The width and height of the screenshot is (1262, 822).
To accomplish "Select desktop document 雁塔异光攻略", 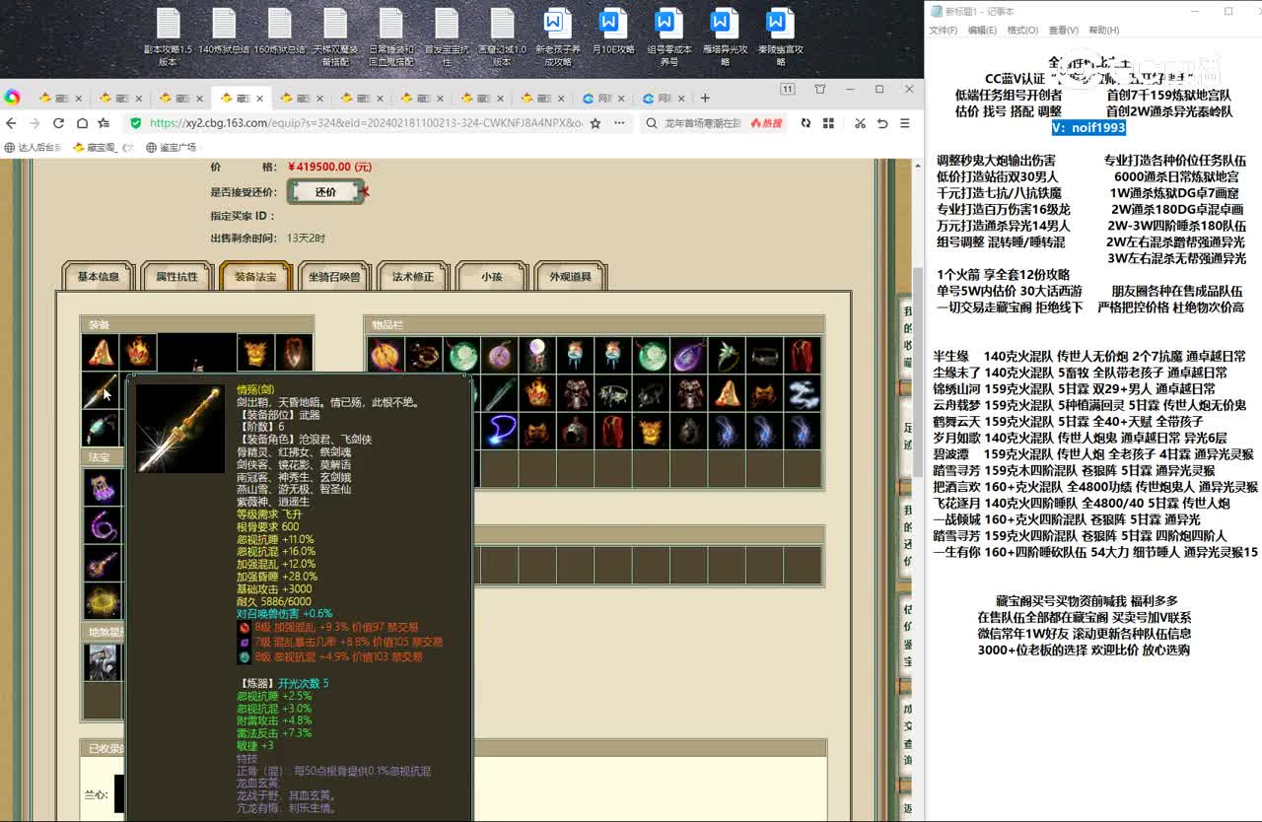I will click(725, 37).
